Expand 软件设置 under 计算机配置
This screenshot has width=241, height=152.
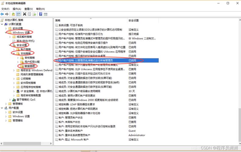6,29
